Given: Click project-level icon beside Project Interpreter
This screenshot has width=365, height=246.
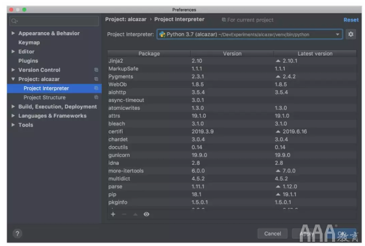Looking at the screenshot, I should 96,88.
